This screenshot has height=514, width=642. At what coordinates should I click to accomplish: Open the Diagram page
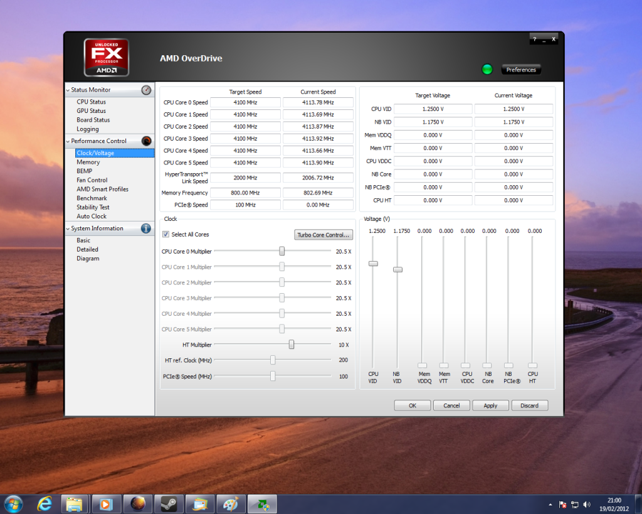tap(88, 258)
